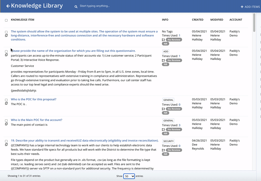
Task: Check the 'Who is the Main POC' checkbox
Action: point(6,120)
